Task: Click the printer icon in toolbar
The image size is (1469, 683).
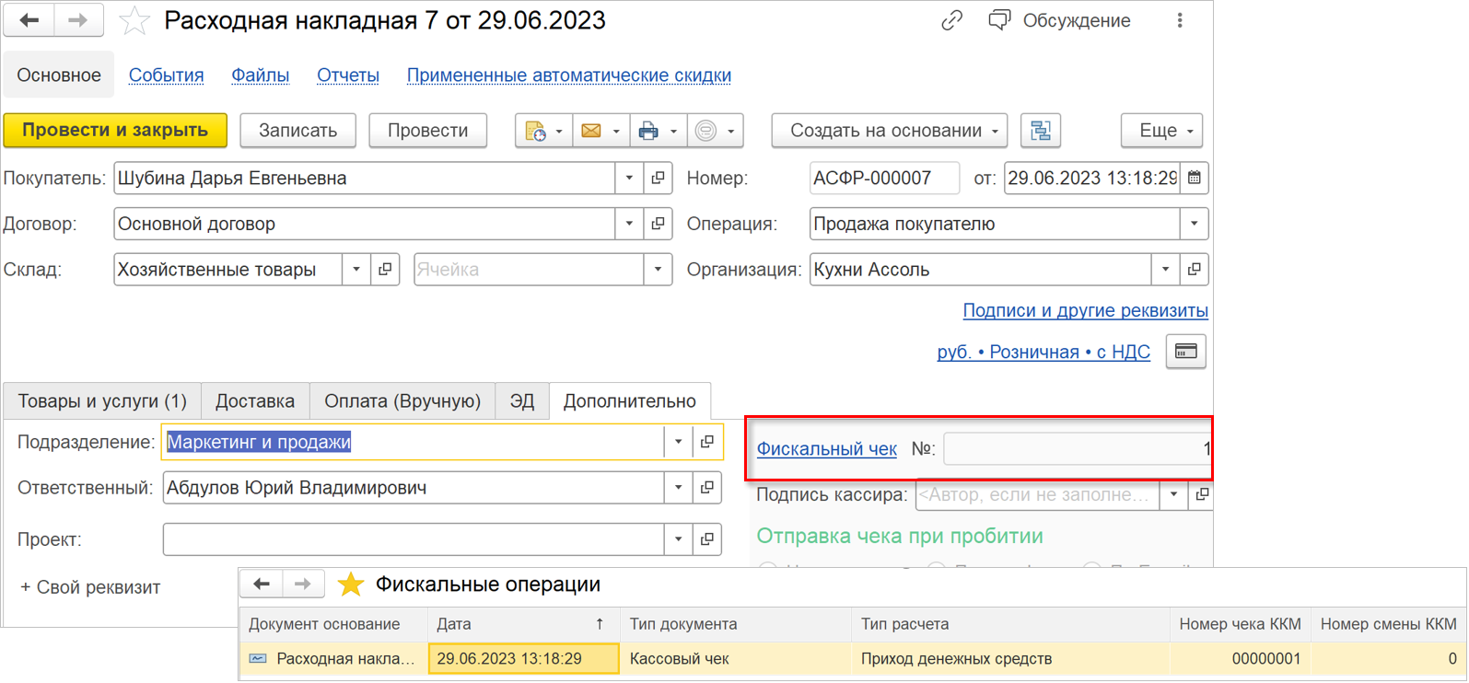Action: [648, 131]
